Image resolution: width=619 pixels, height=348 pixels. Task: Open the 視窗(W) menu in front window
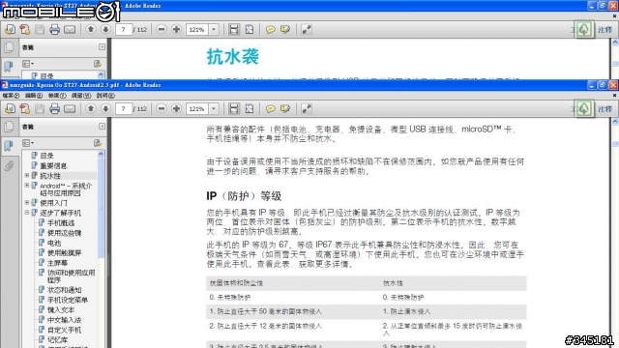pos(81,96)
